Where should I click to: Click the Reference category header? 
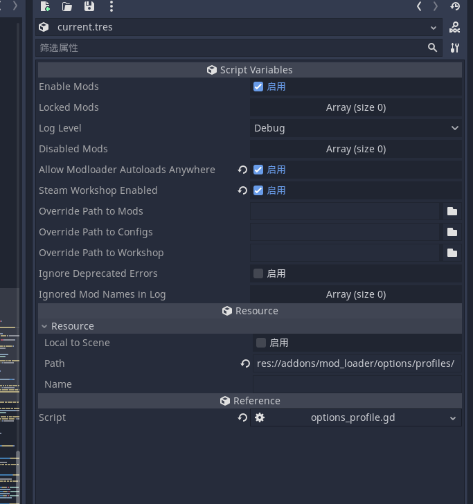(x=250, y=401)
